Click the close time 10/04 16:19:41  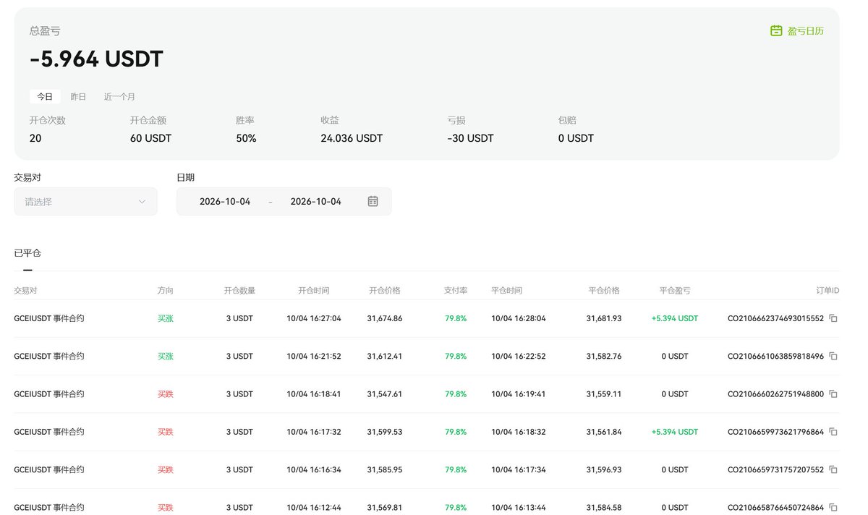pos(519,394)
